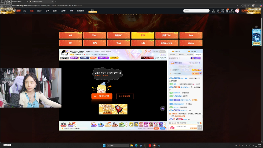The width and height of the screenshot is (263, 148).
Task: Open the history clock icon in the header
Action: point(213,11)
